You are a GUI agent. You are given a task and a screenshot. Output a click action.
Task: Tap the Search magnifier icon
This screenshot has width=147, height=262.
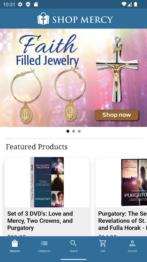(x=73, y=243)
